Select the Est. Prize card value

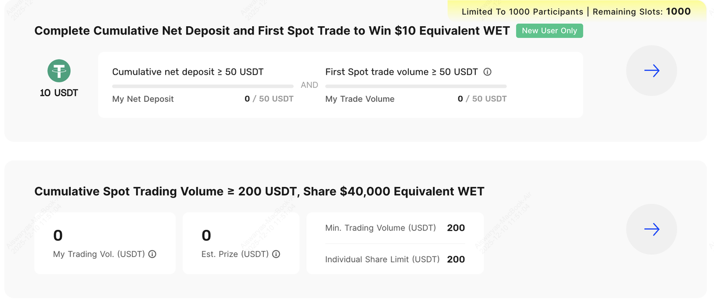pos(206,236)
